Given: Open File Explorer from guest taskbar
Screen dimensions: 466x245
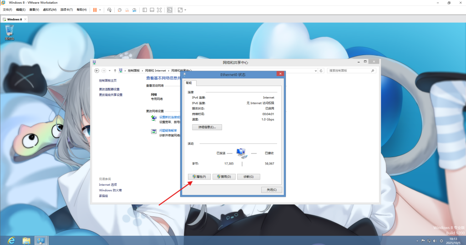Looking at the screenshot, I should [26, 240].
